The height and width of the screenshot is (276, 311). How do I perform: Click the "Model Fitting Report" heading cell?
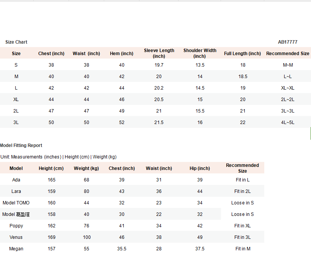(21, 145)
